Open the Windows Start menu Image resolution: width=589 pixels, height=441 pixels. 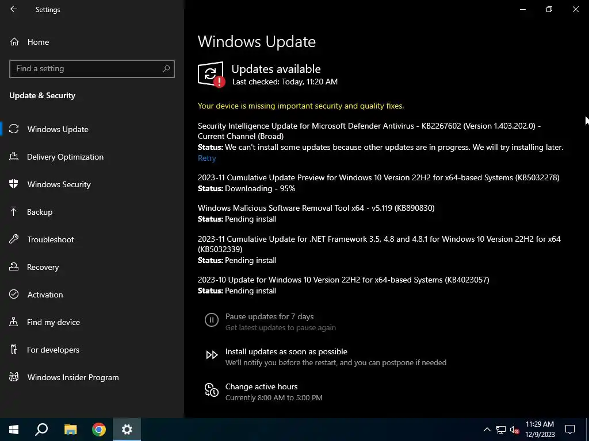click(14, 430)
